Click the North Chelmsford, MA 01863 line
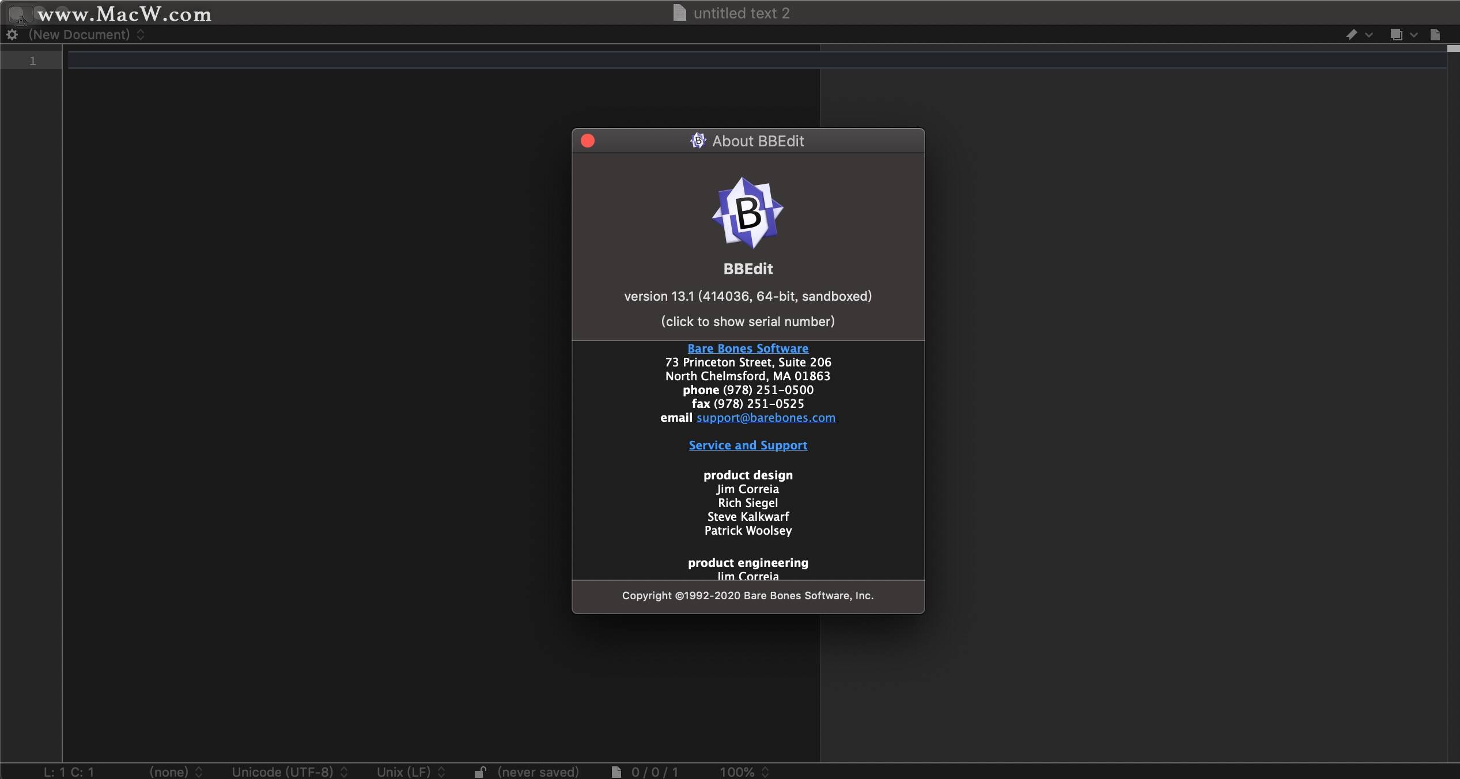Image resolution: width=1460 pixels, height=779 pixels. (748, 376)
